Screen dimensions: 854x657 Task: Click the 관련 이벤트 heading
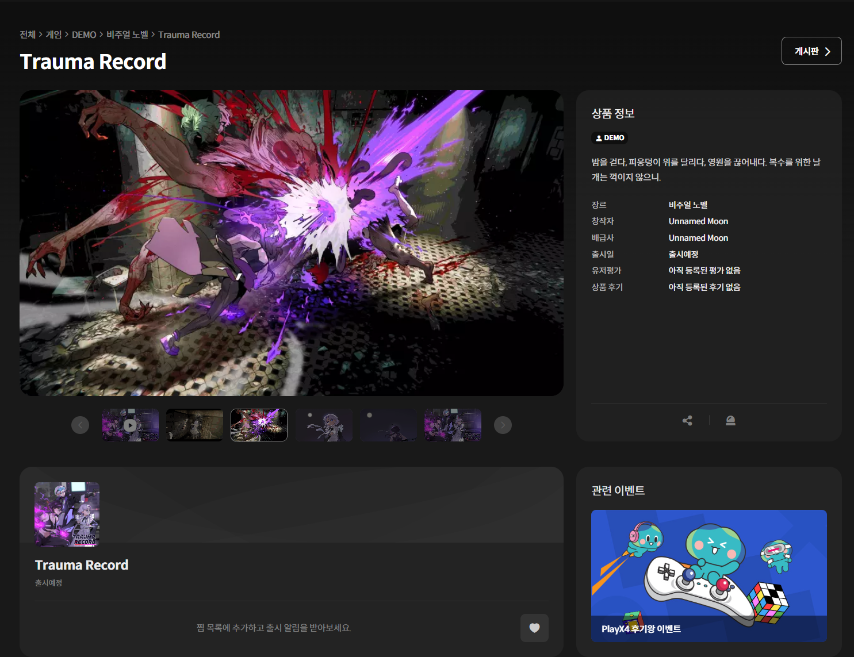pyautogui.click(x=618, y=490)
